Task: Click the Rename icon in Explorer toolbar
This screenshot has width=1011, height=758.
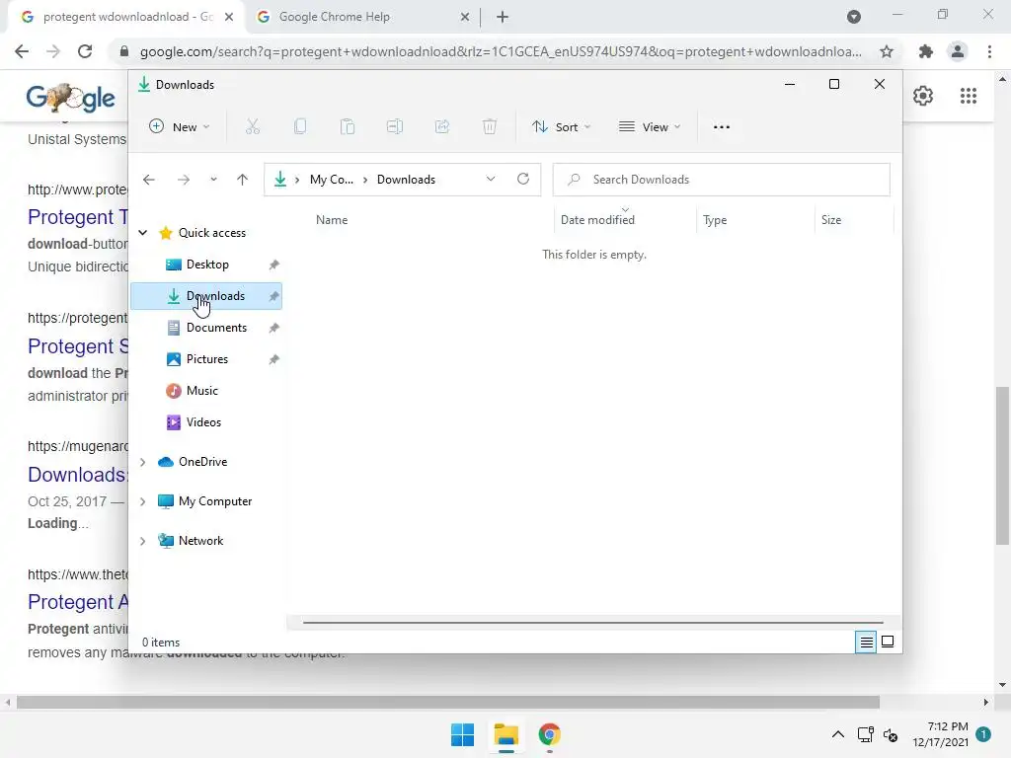Action: 395,127
